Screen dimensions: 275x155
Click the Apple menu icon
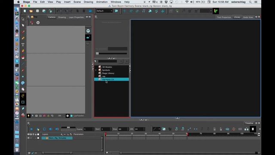pyautogui.click(x=18, y=2)
